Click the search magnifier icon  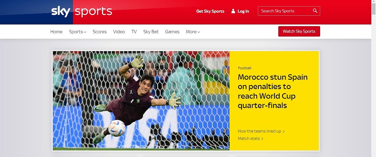coord(315,11)
